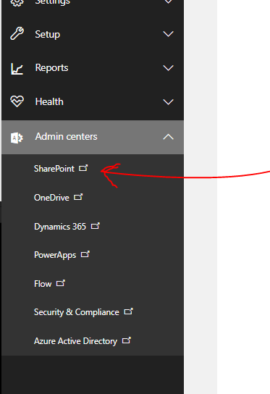Image resolution: width=270 pixels, height=394 pixels.
Task: Select the Admin centers menu item
Action: [x=93, y=137]
